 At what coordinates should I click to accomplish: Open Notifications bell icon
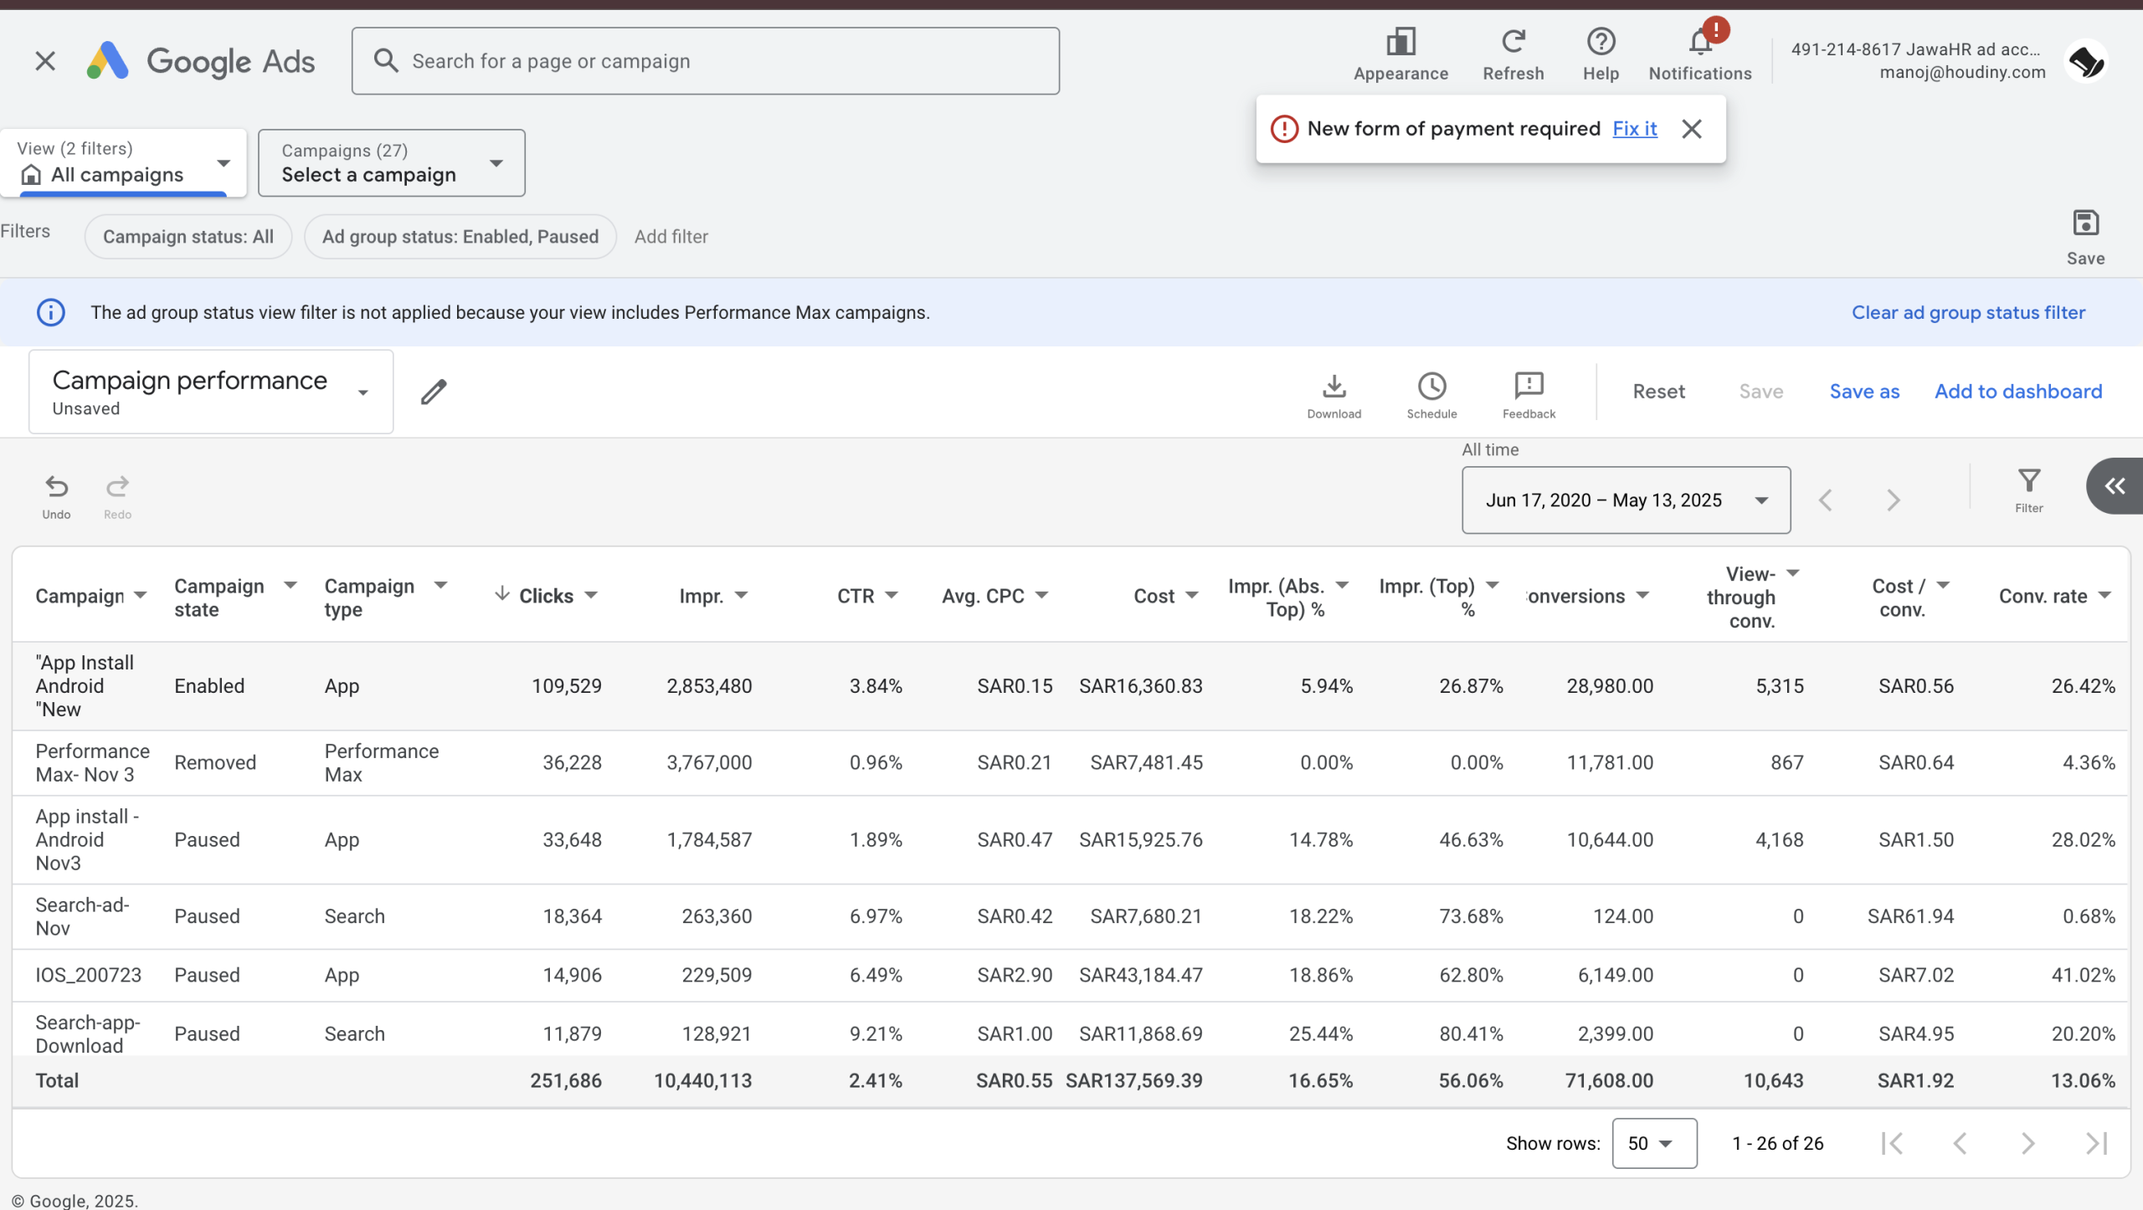point(1699,44)
